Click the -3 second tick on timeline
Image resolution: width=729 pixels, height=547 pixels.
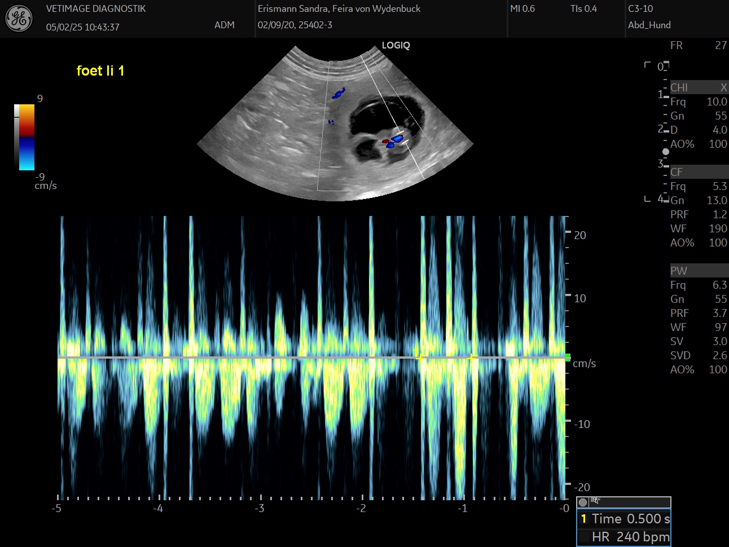[x=260, y=508]
